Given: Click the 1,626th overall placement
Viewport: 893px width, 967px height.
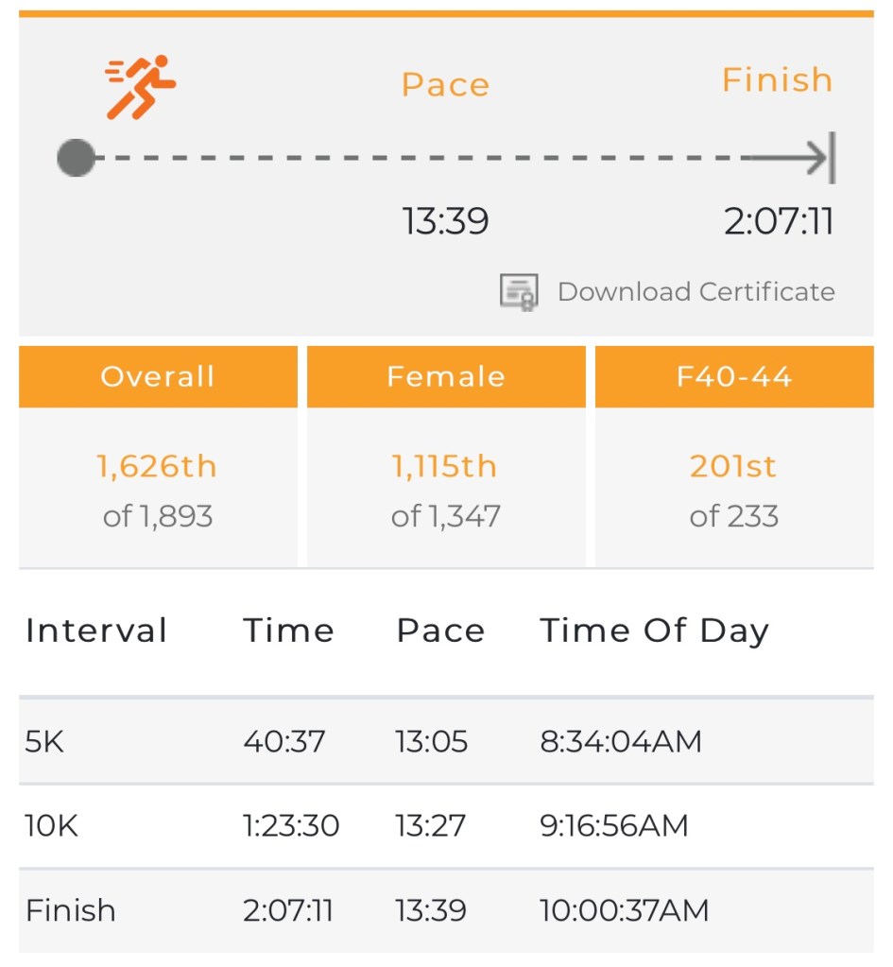Looking at the screenshot, I should click(x=157, y=466).
